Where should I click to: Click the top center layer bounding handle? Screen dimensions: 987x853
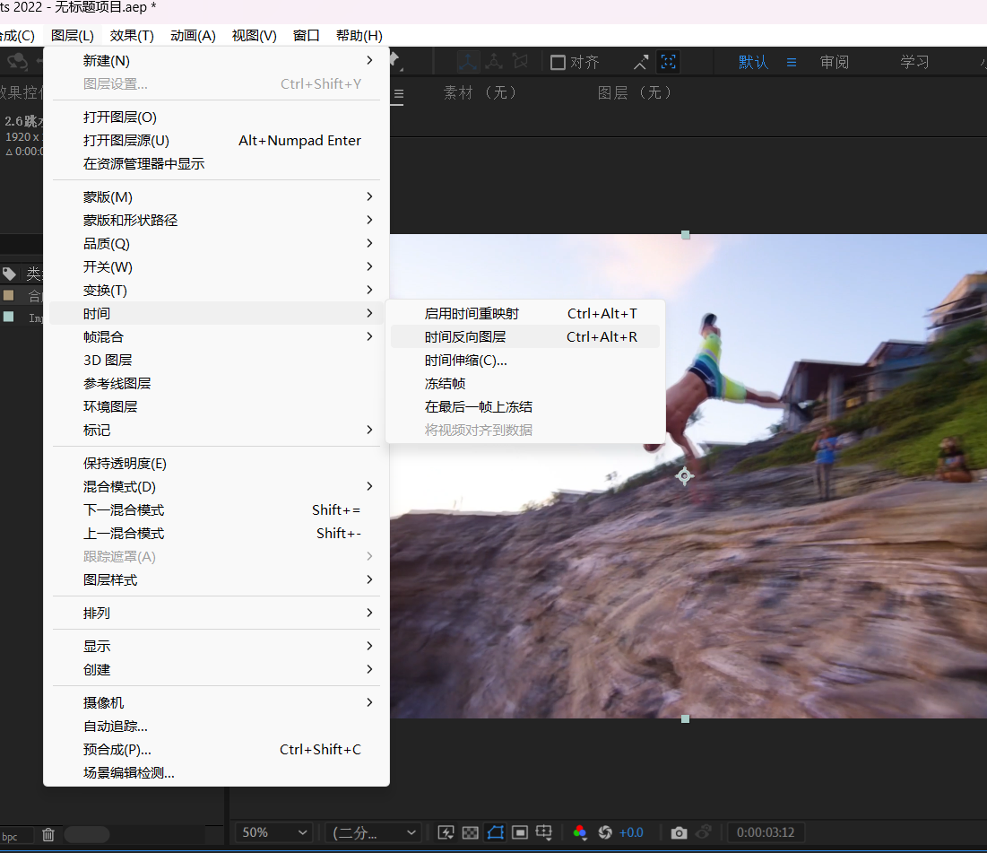tap(686, 235)
